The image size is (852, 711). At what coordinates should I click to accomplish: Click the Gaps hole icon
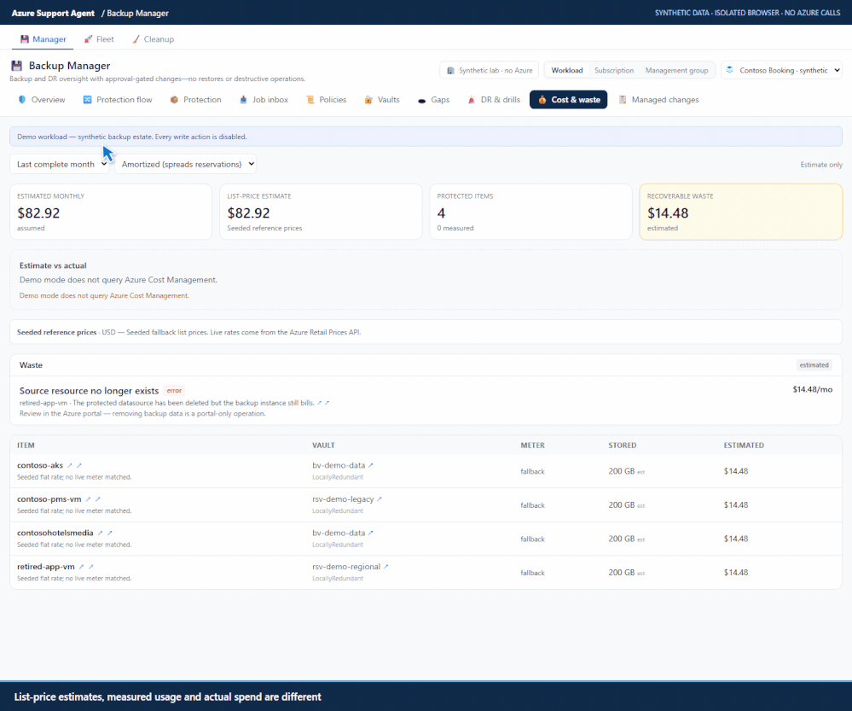coord(421,100)
